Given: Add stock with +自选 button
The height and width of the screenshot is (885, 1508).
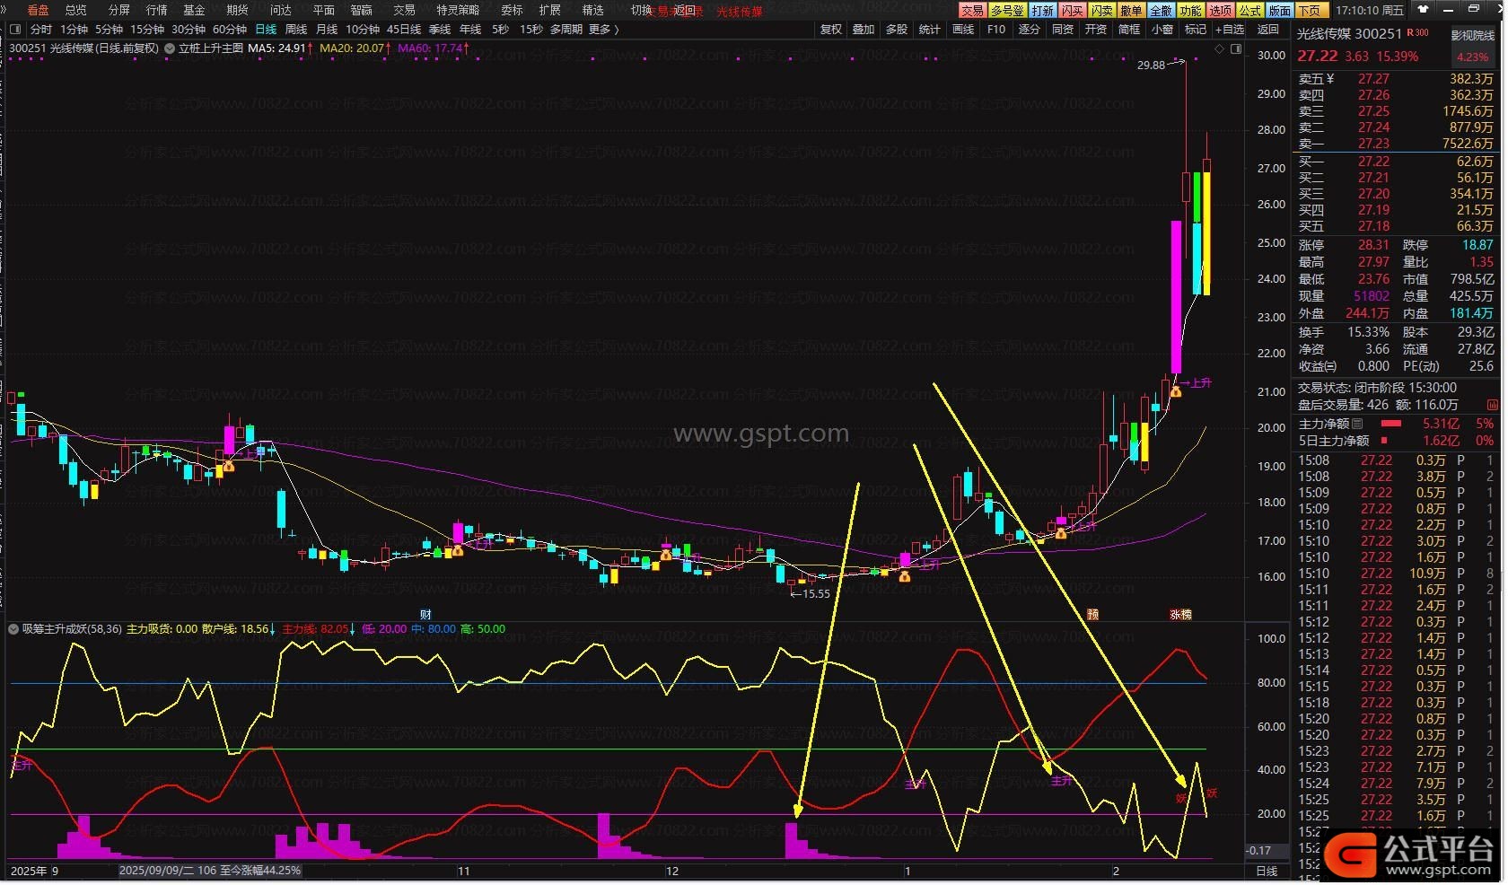Looking at the screenshot, I should (1230, 30).
